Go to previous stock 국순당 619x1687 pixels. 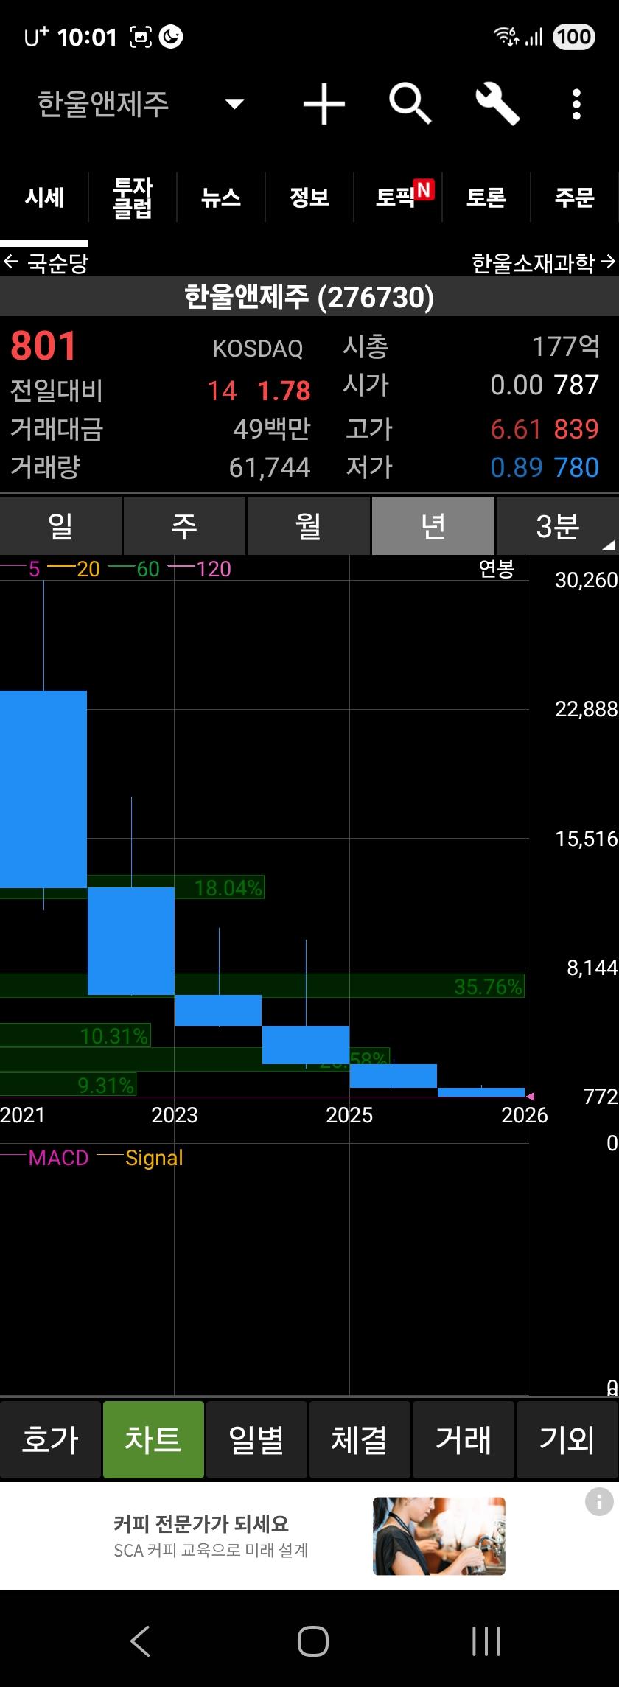(46, 262)
